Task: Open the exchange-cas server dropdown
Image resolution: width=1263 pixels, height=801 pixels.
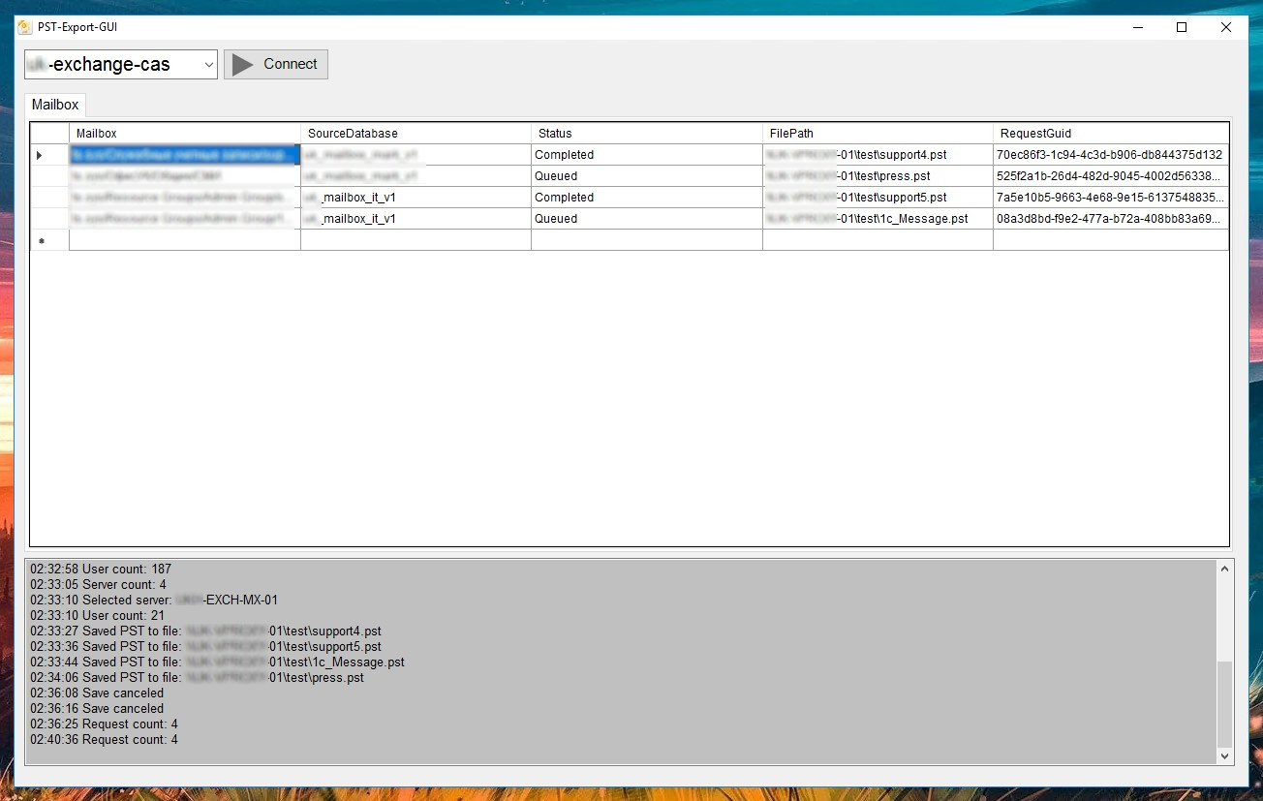Action: click(x=121, y=65)
